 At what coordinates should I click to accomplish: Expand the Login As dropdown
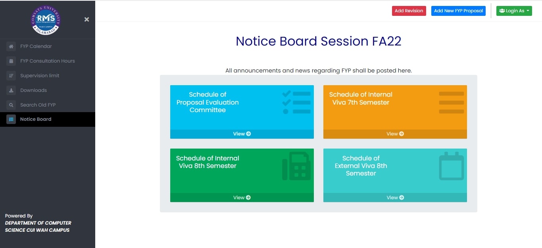514,11
